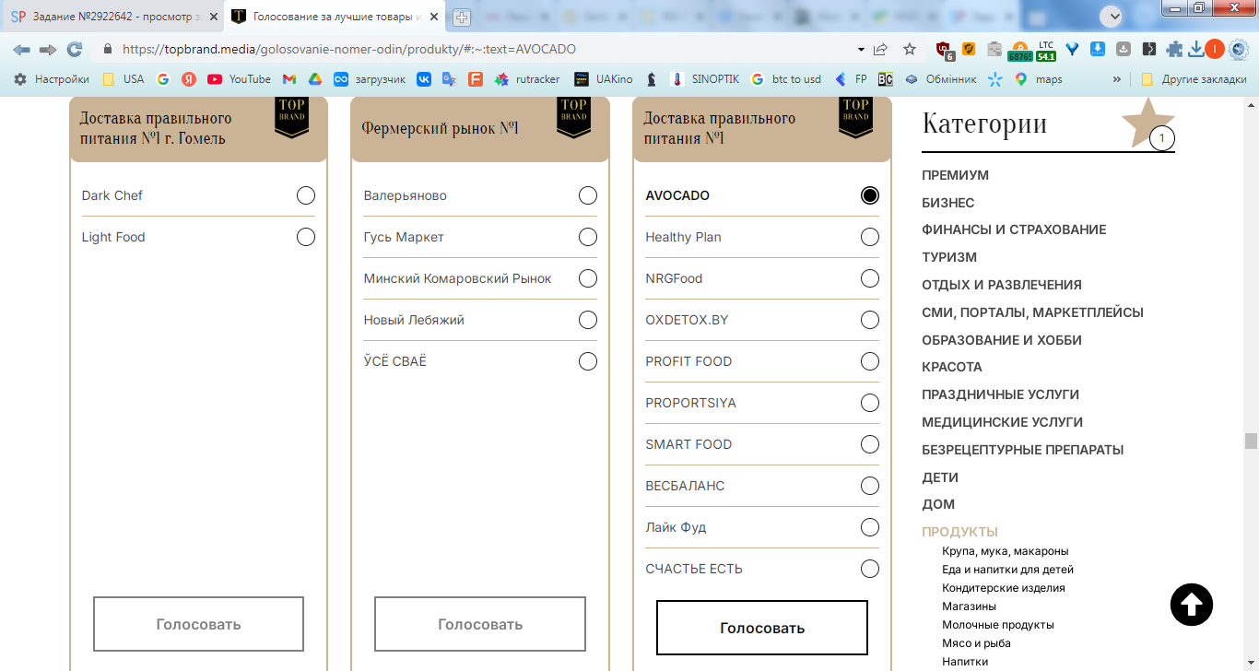Open the YouTube bookmark
Image resolution: width=1259 pixels, height=671 pixels.
point(240,79)
